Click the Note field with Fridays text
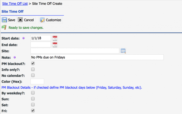This screenshot has height=114, width=182. (97, 57)
